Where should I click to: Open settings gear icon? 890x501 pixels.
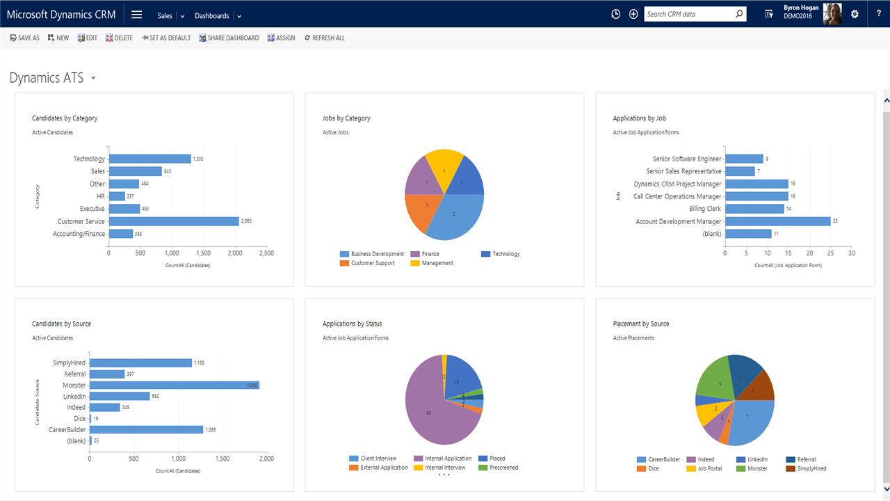[x=855, y=14]
